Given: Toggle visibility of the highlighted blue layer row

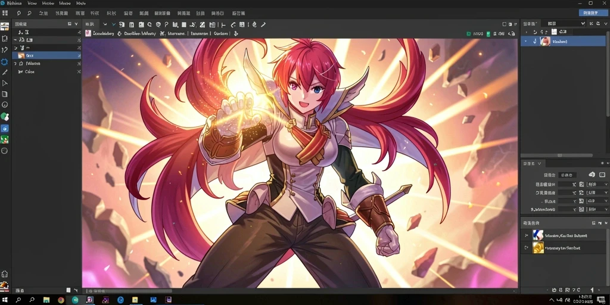Looking at the screenshot, I should tap(536, 41).
